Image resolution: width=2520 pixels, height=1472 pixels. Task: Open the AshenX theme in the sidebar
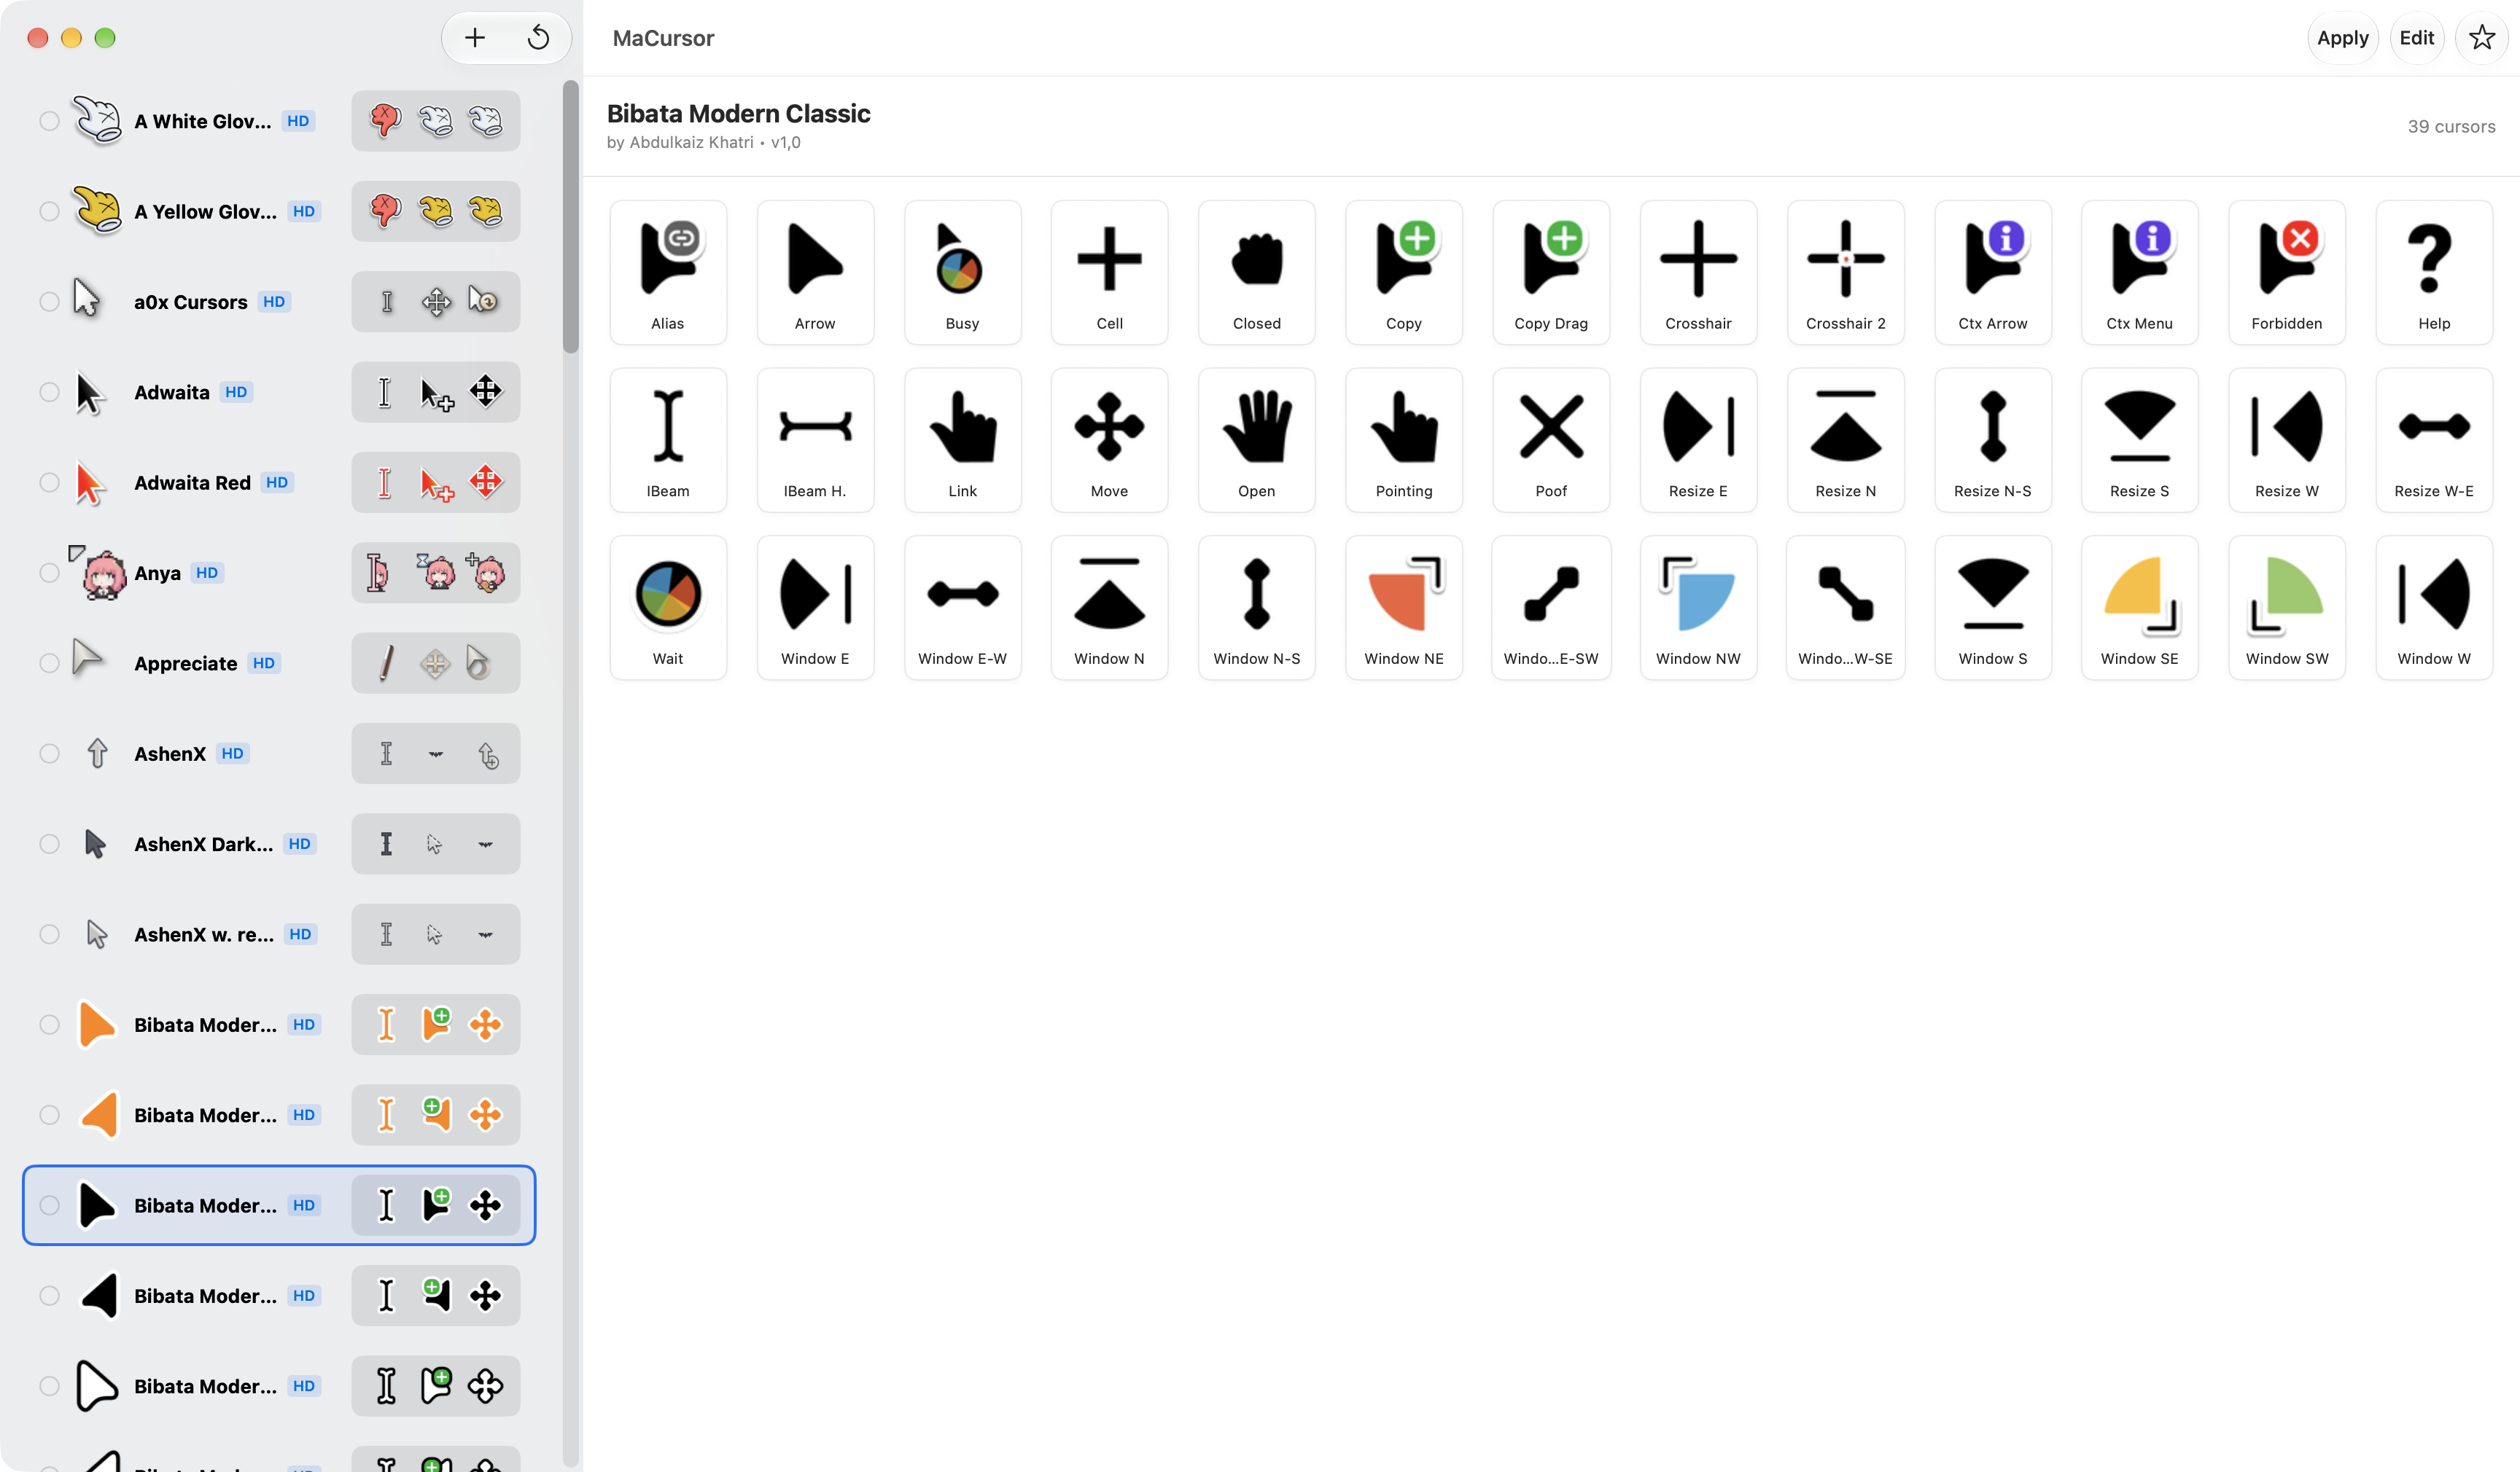279,753
